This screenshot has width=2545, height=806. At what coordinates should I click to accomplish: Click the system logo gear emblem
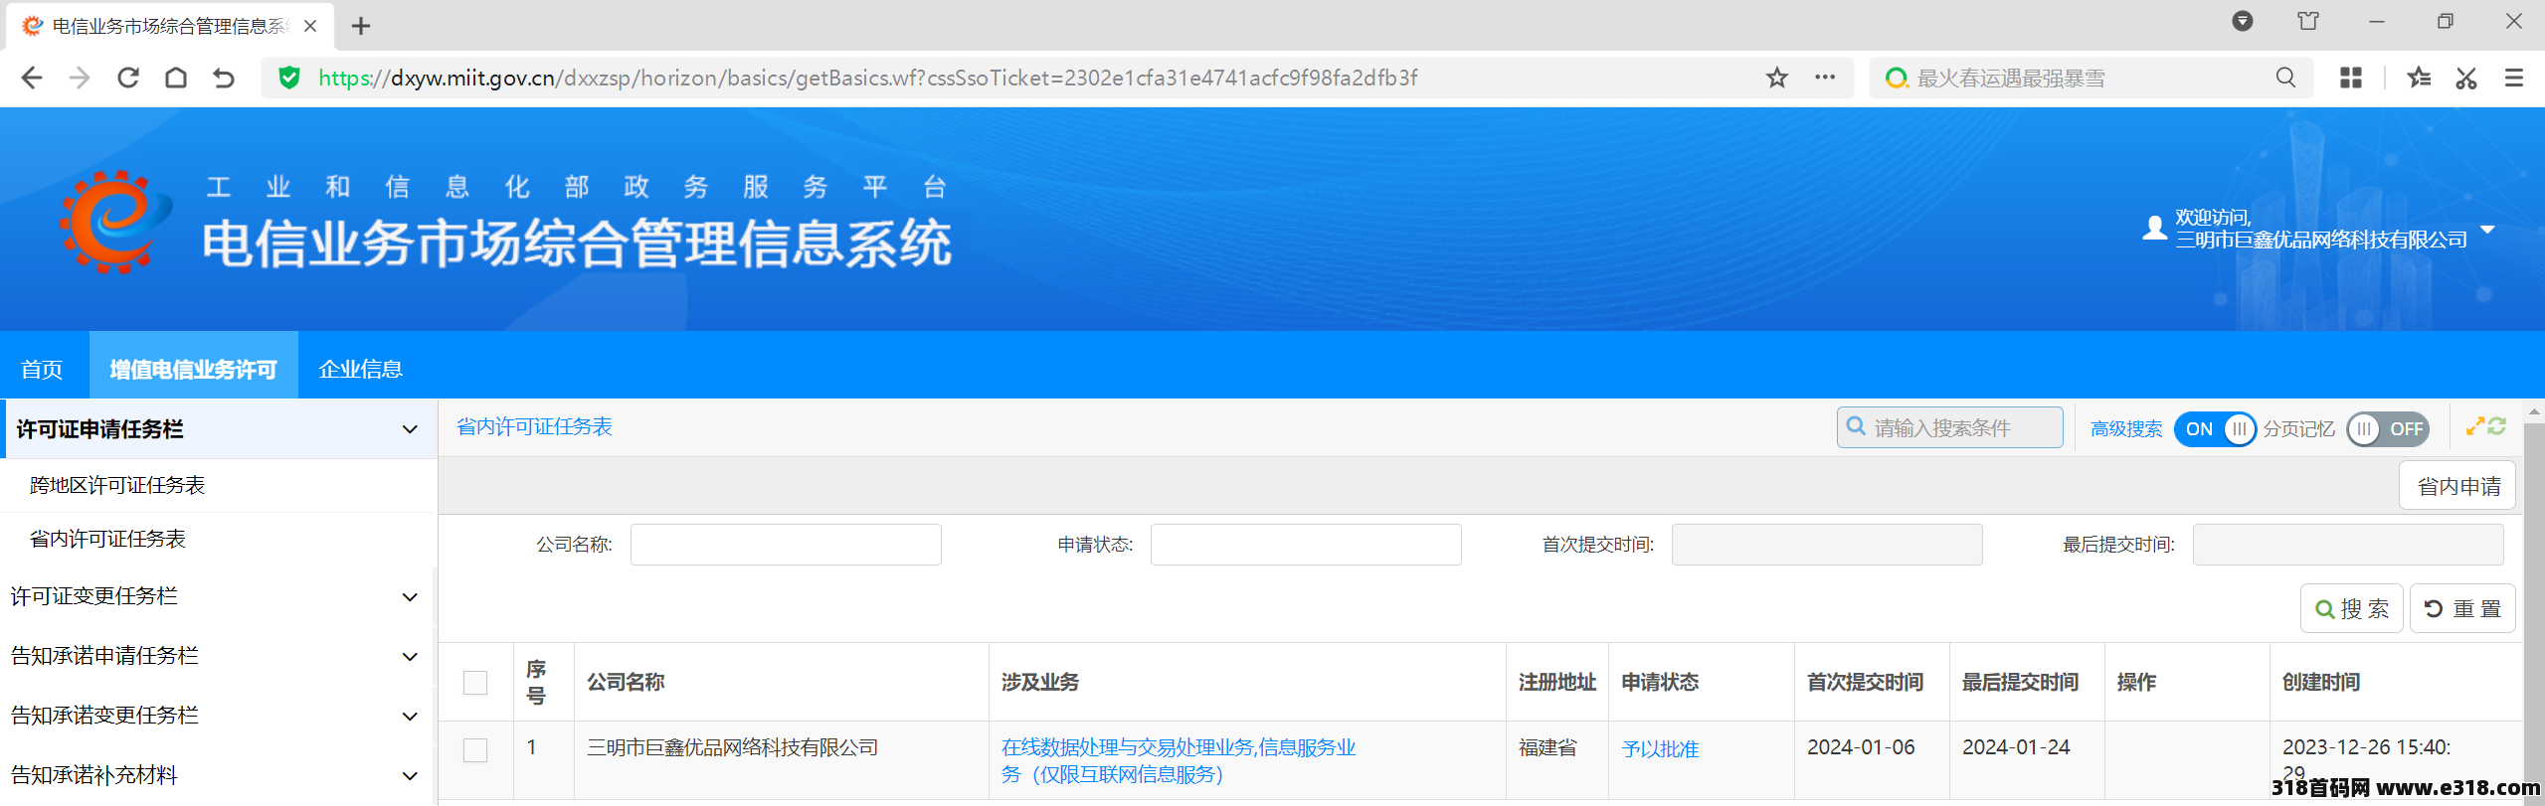[x=113, y=221]
